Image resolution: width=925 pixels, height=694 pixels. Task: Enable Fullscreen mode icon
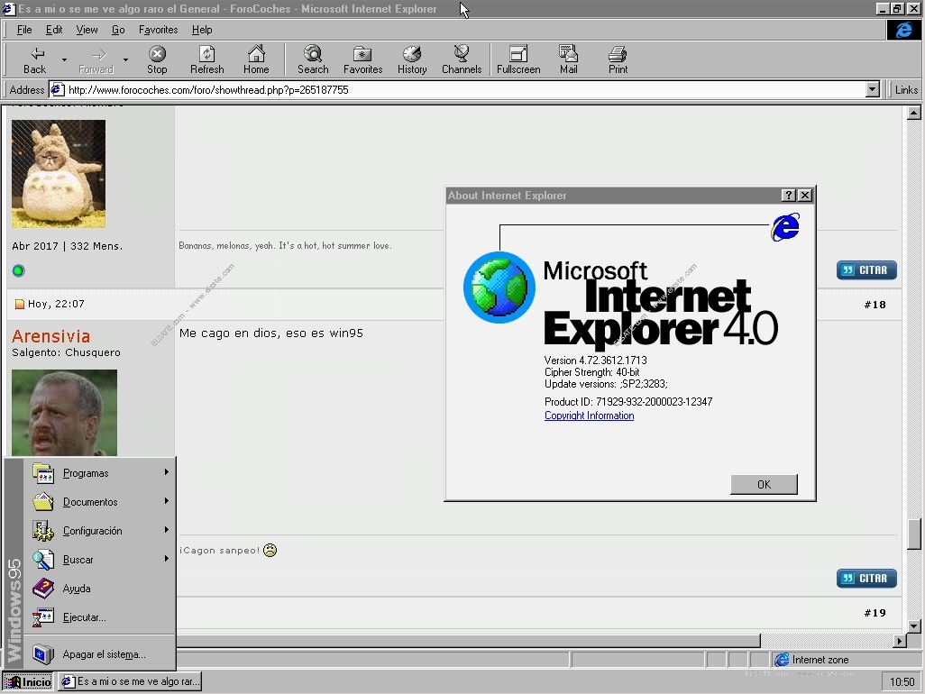tap(517, 54)
